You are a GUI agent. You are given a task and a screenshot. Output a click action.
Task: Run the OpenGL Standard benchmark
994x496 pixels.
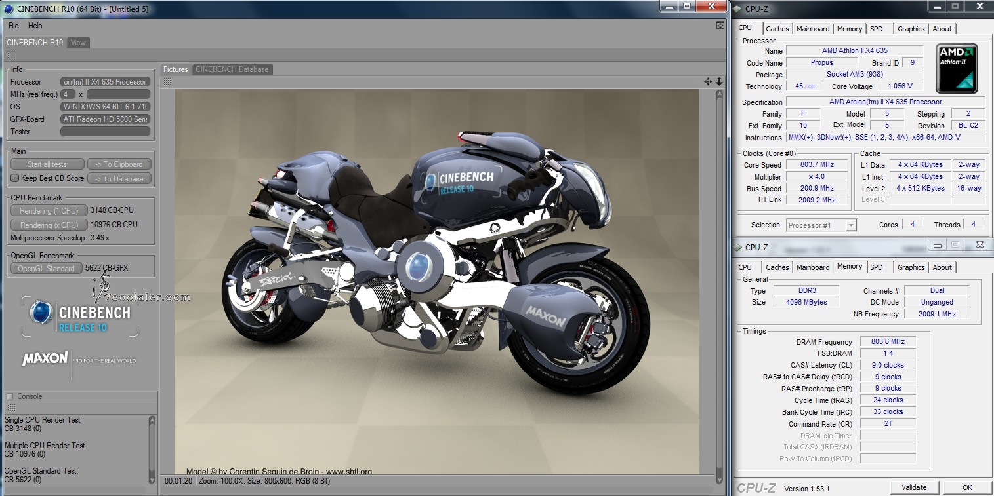pyautogui.click(x=47, y=268)
